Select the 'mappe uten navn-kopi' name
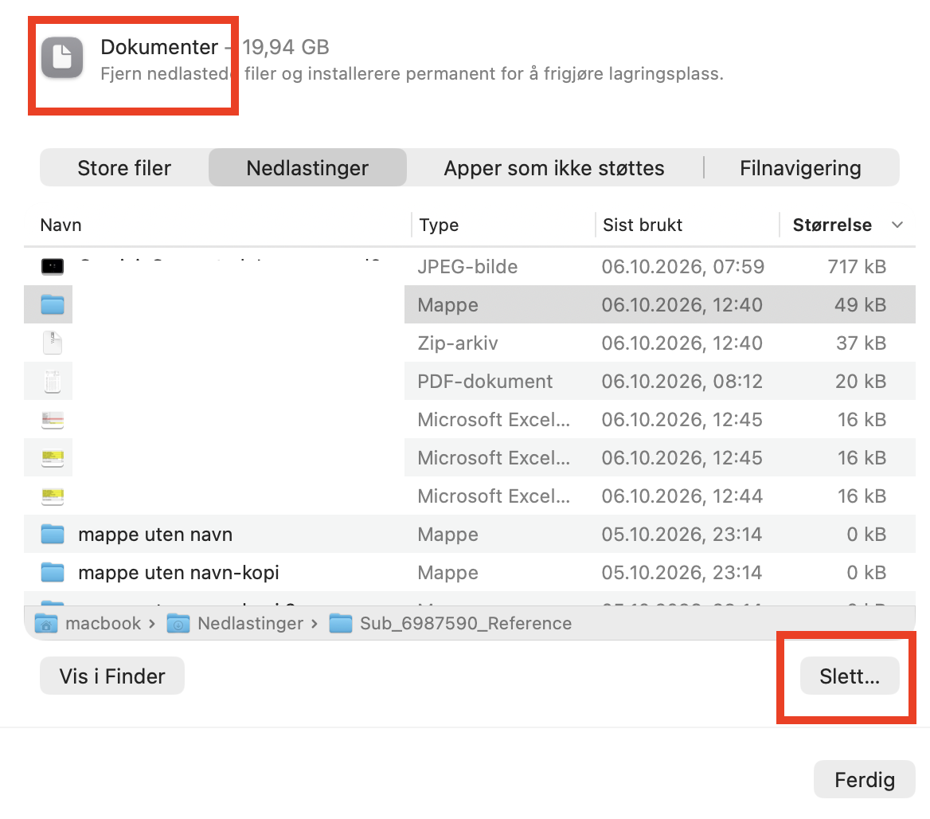This screenshot has height=819, width=930. [178, 573]
